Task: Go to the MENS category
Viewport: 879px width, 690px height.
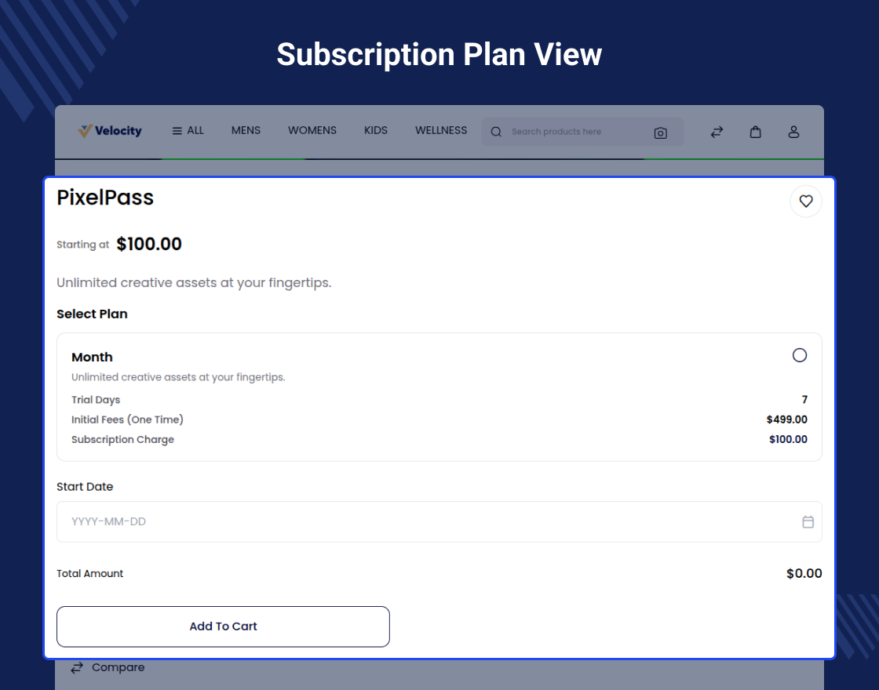Action: 246,130
